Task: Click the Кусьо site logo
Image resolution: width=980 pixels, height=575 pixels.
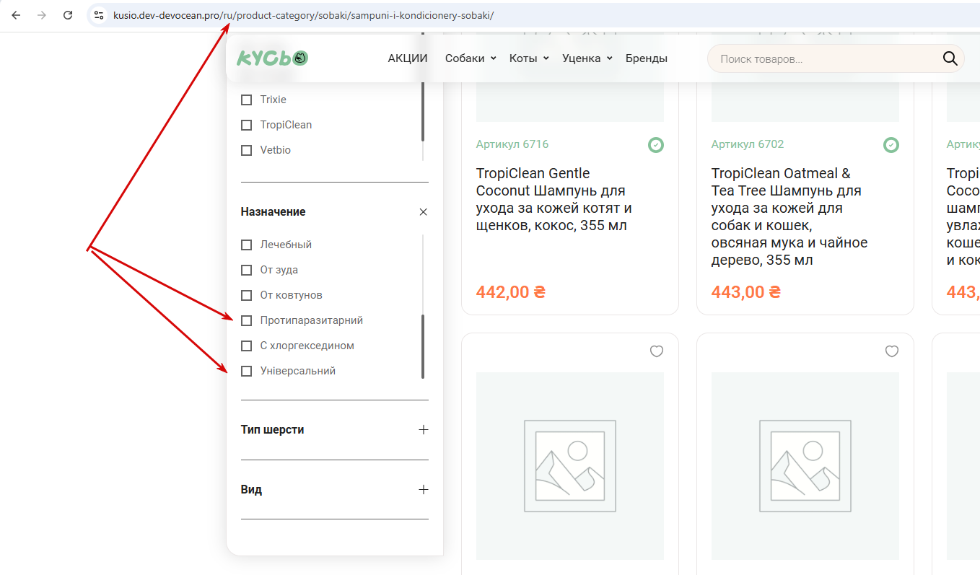Action: (x=272, y=58)
